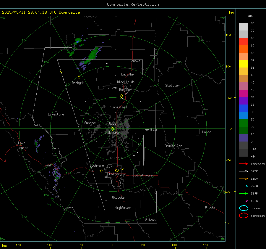Screen dimensions: 266x249
Task: Click the ThreeHills label
Action: 149,129
